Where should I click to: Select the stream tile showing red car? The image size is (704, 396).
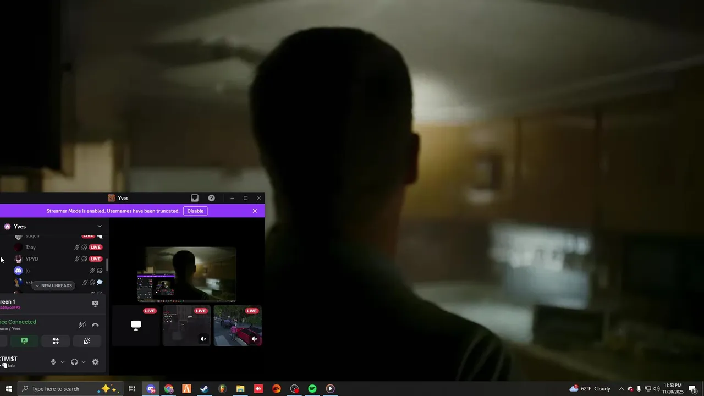238,326
